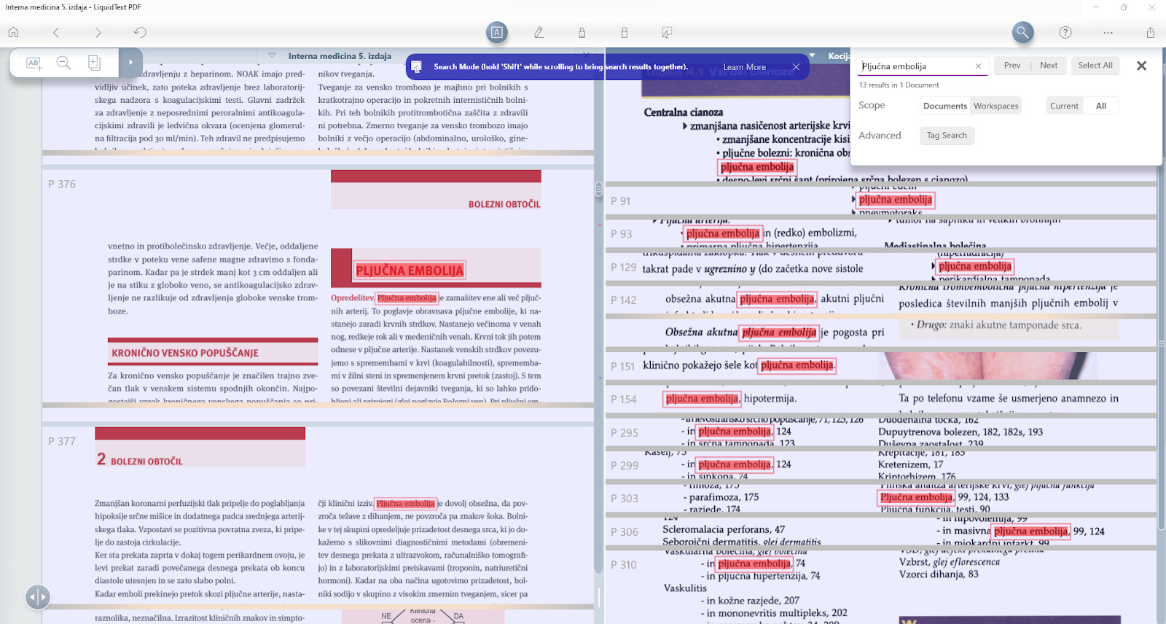
Task: Click the PLJUČNA EMBOLIJA heading on page 376
Action: point(410,270)
